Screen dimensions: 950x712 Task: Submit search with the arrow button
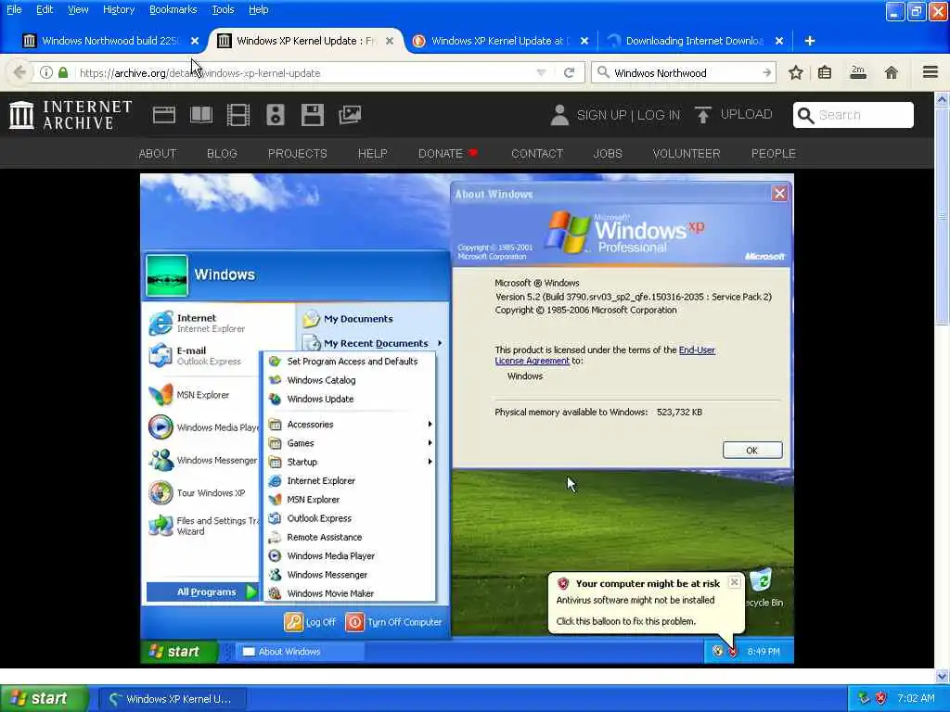(767, 72)
